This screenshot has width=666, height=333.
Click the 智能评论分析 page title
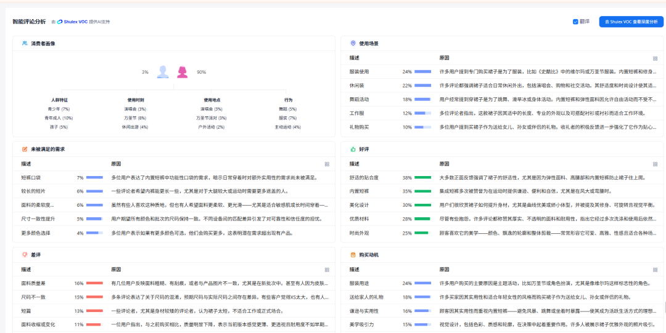coord(29,21)
